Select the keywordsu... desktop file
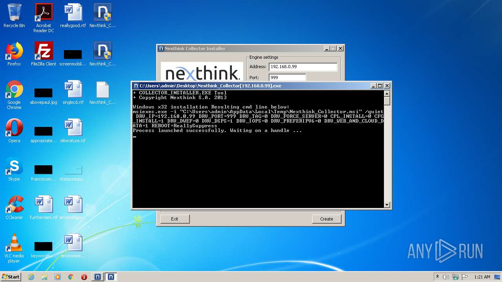 [44, 249]
